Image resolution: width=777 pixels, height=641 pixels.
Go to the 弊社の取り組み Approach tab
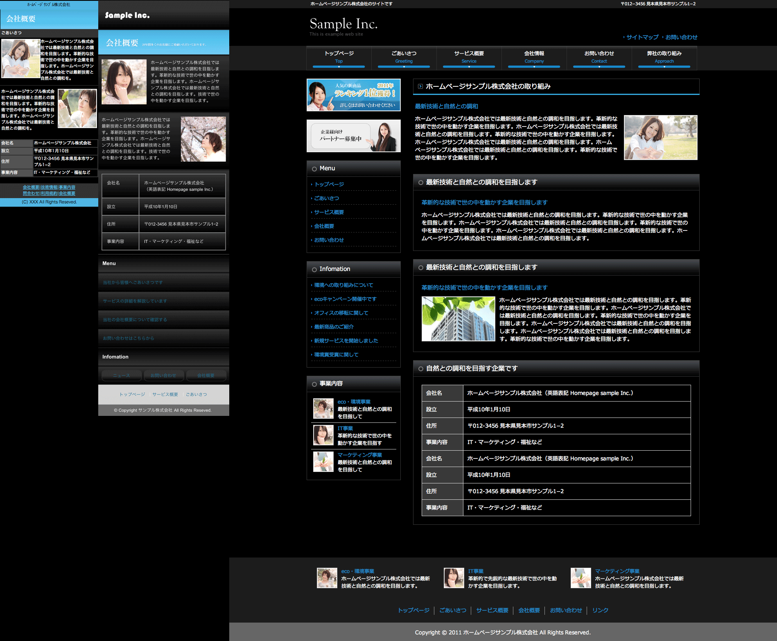(x=664, y=56)
